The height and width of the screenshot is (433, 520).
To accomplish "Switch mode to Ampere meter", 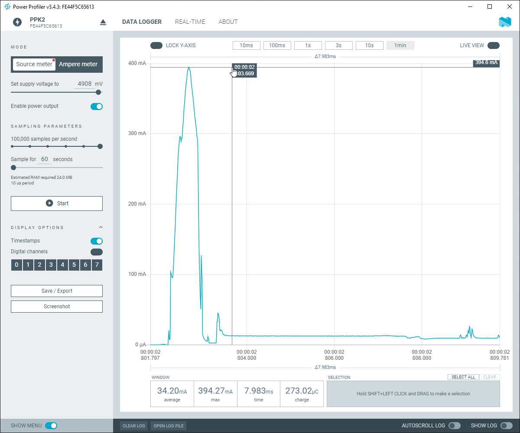I will point(78,64).
